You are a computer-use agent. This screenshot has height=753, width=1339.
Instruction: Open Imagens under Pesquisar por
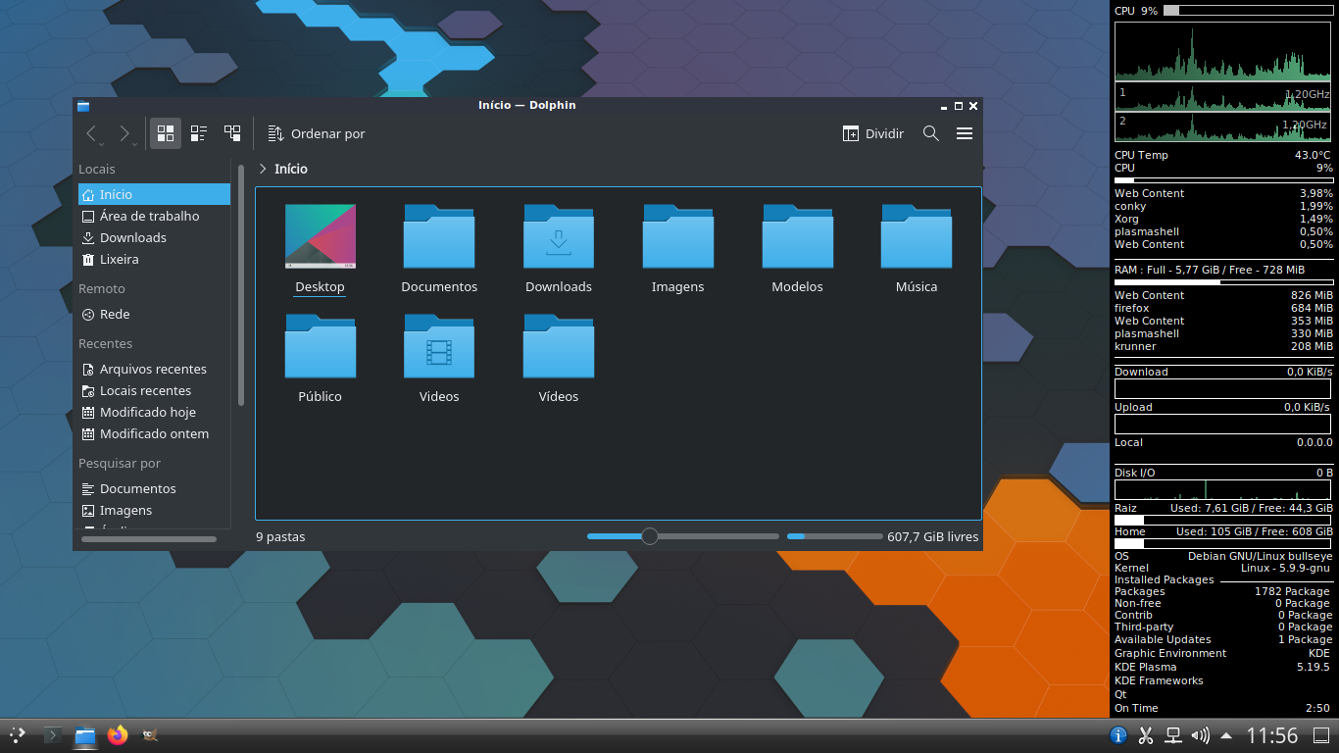124,510
